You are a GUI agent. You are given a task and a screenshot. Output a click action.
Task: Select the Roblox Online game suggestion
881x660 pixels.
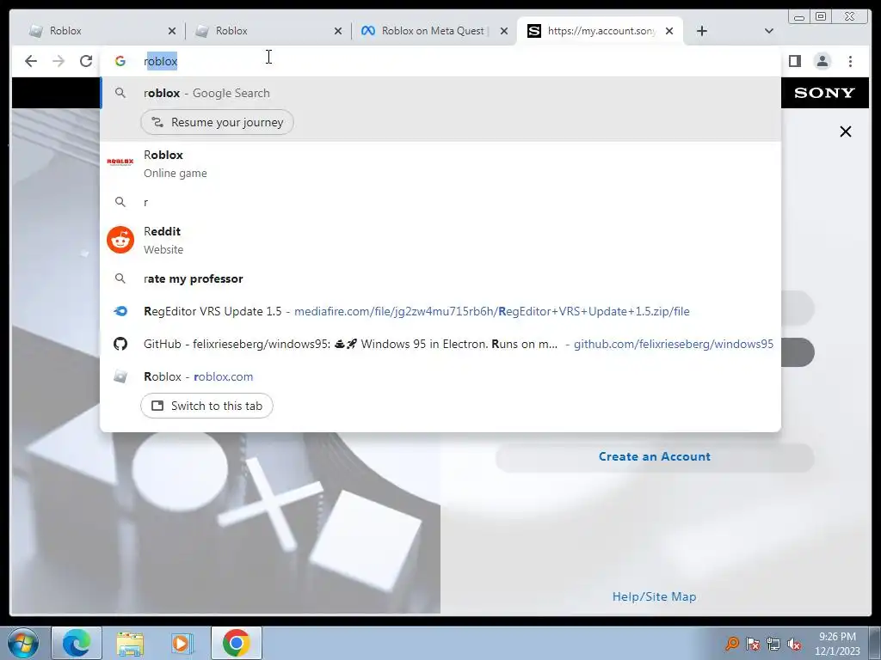coord(440,163)
